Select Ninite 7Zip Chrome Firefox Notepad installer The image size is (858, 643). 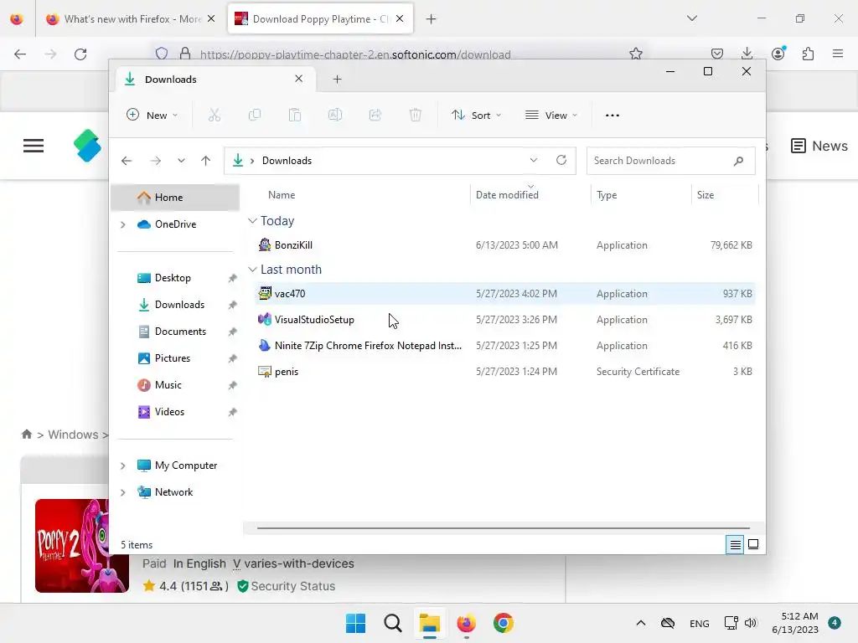coord(505,346)
